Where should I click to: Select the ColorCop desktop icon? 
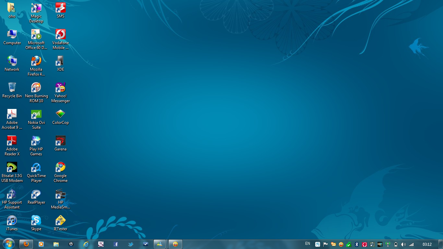coord(60,114)
